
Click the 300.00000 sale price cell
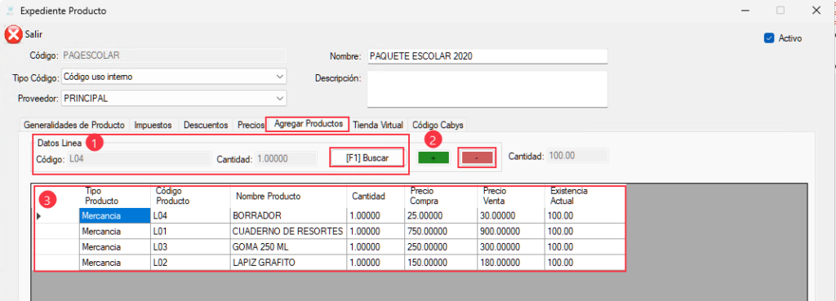coord(511,246)
